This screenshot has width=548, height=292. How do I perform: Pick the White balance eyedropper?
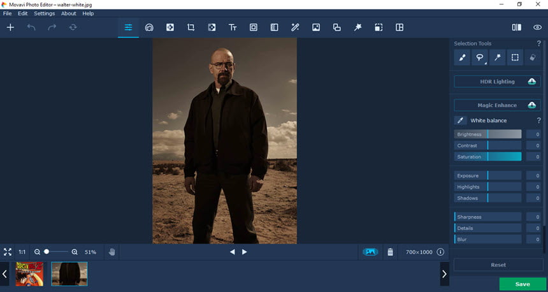coord(460,120)
